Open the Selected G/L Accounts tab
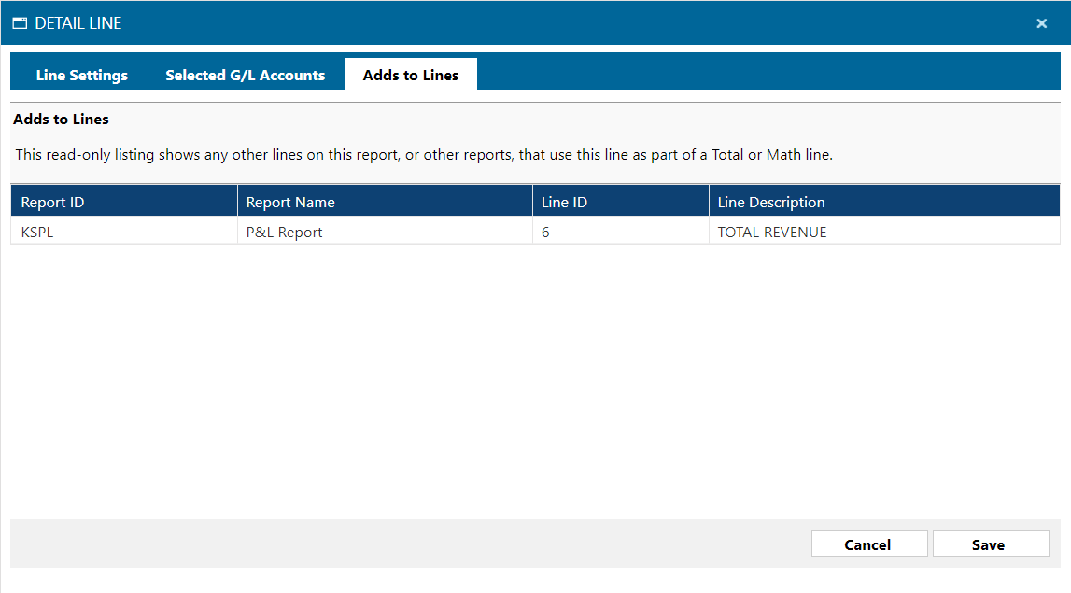 pyautogui.click(x=245, y=75)
